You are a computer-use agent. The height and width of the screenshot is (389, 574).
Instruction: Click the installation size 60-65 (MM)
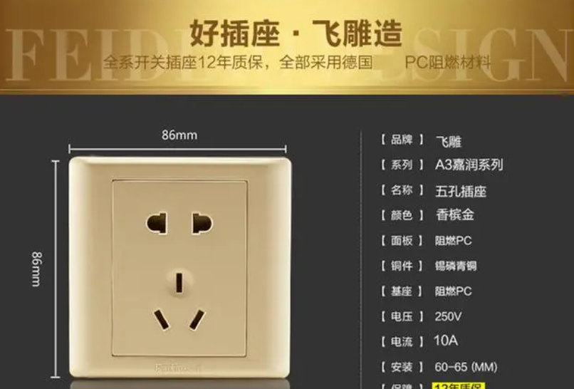(466, 367)
